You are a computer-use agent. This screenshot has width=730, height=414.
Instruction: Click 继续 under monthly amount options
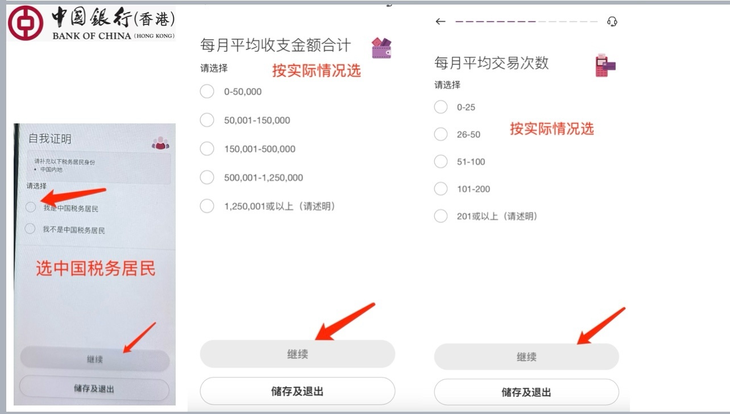point(297,354)
